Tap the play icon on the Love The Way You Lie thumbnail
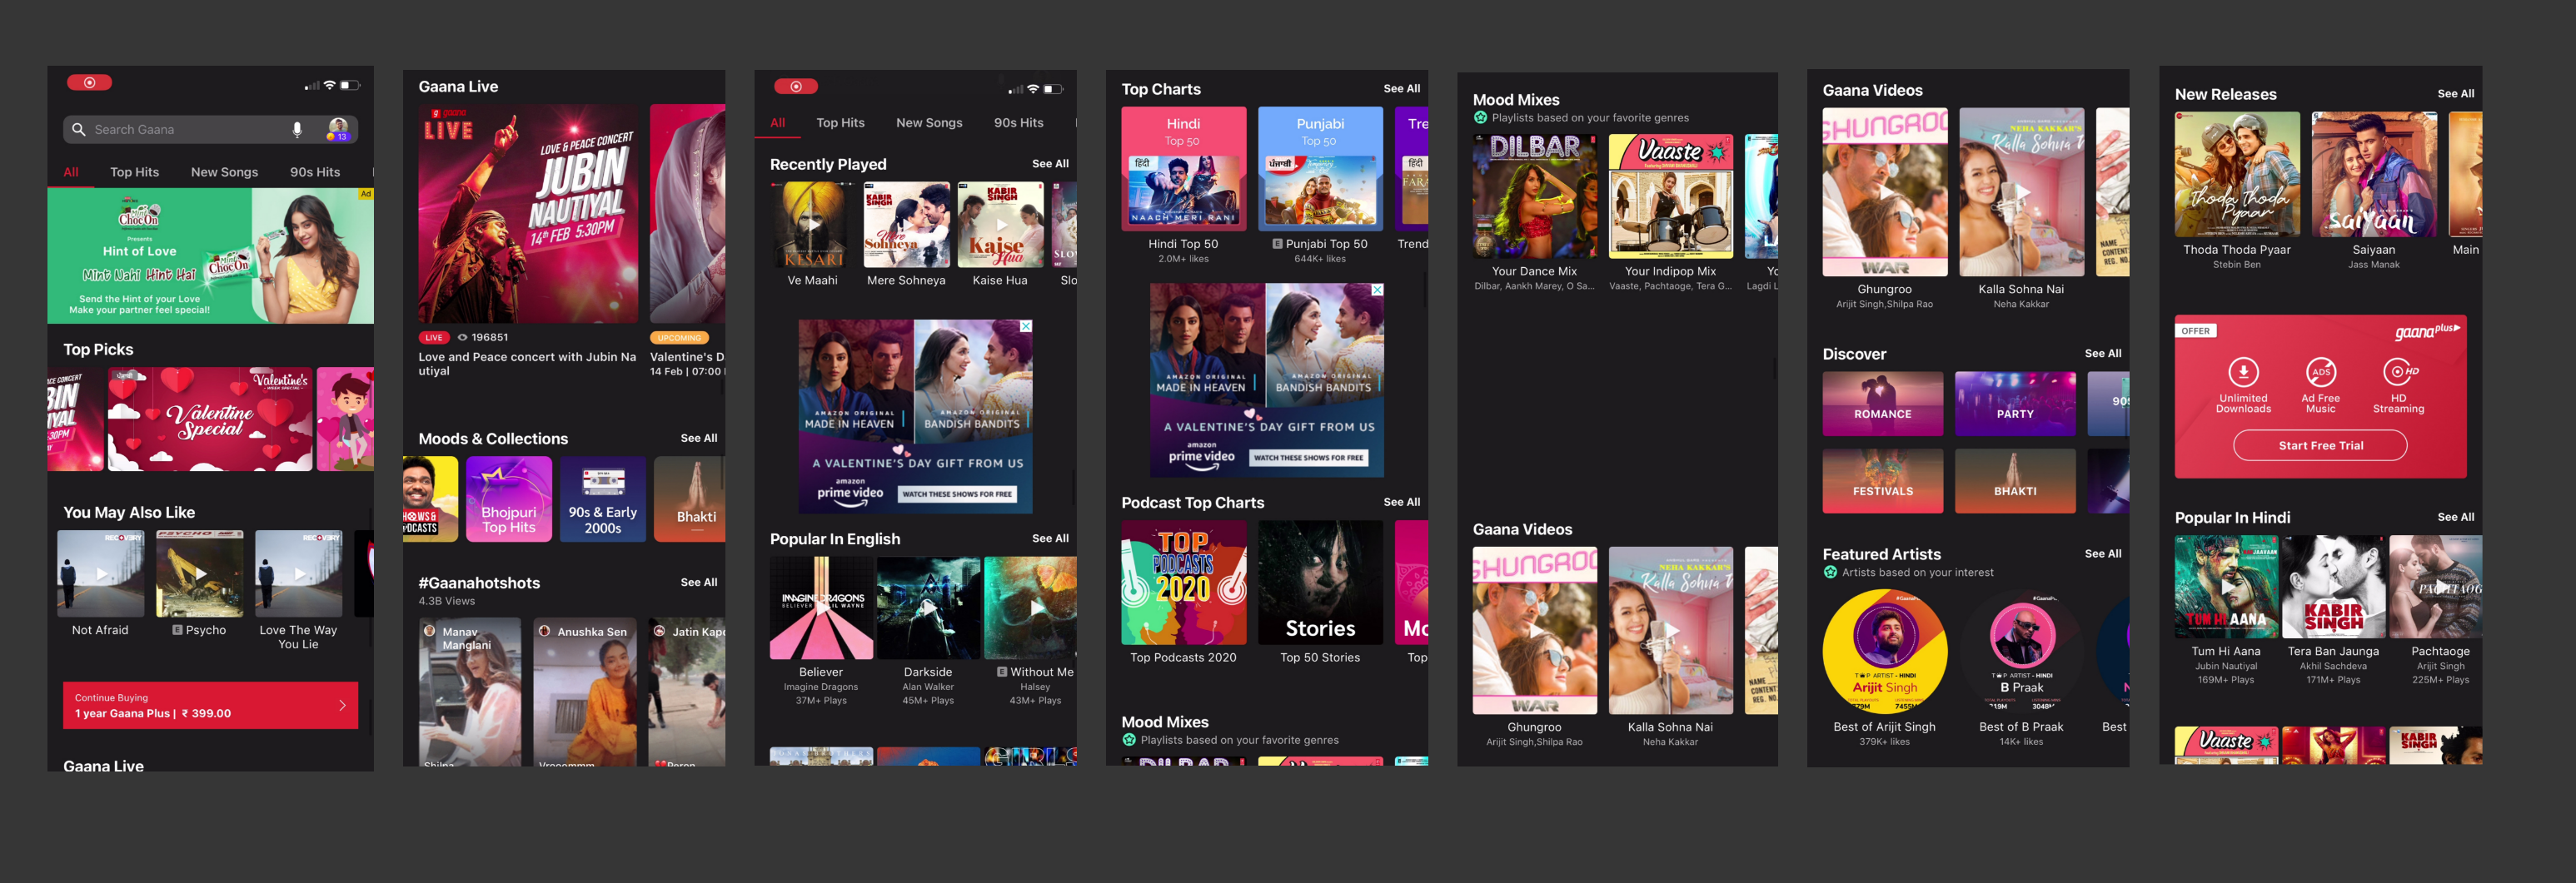The image size is (2576, 883). [x=299, y=573]
